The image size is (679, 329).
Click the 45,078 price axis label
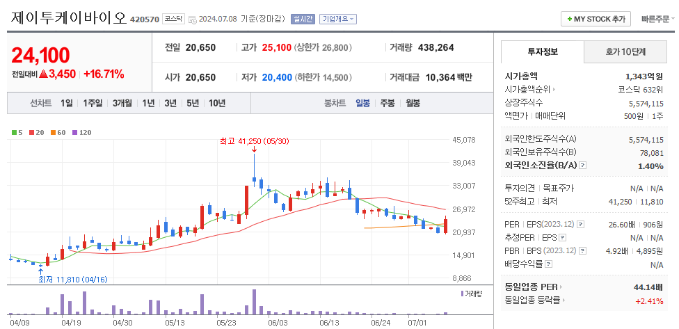tap(464, 140)
